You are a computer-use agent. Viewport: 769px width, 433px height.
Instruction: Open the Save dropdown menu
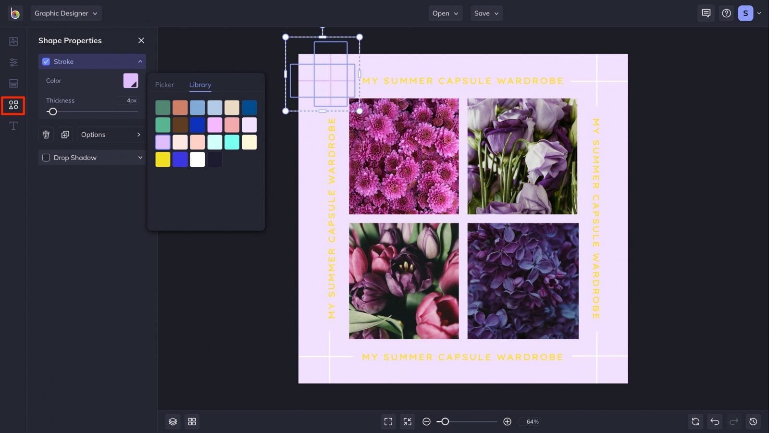(486, 13)
